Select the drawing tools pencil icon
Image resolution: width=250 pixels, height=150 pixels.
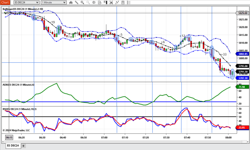click(x=76, y=2)
